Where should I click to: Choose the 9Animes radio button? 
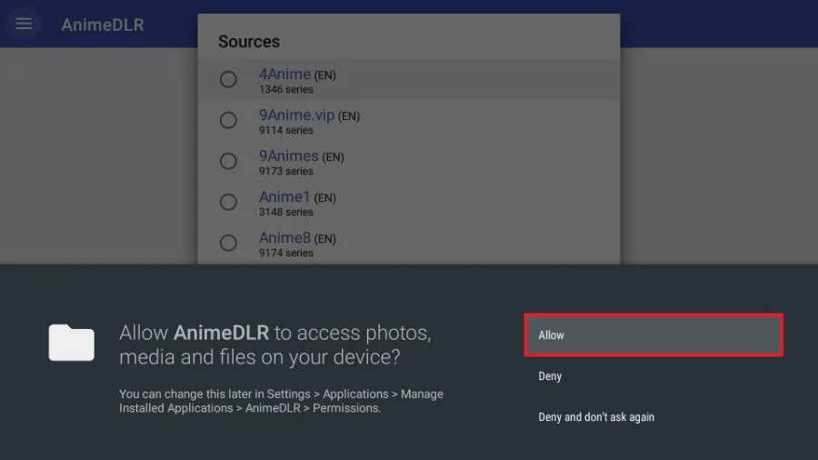(228, 162)
